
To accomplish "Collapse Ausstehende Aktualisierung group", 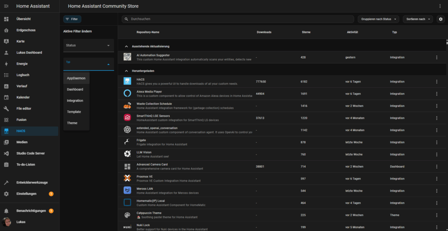I will tap(126, 46).
